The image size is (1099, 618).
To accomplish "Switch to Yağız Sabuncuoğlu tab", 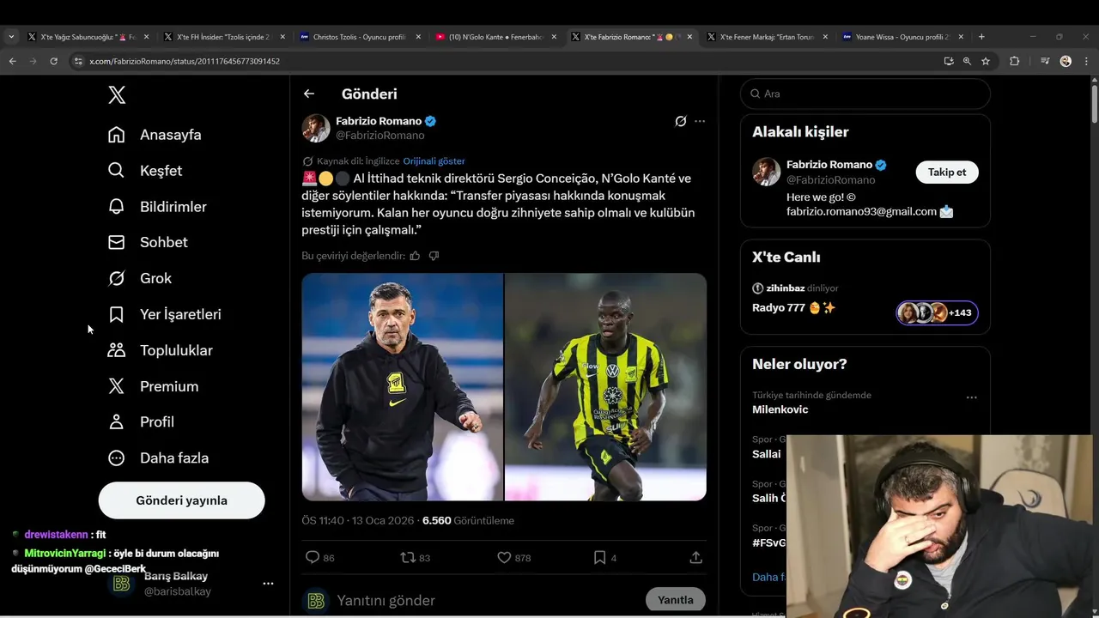I will pyautogui.click(x=88, y=37).
